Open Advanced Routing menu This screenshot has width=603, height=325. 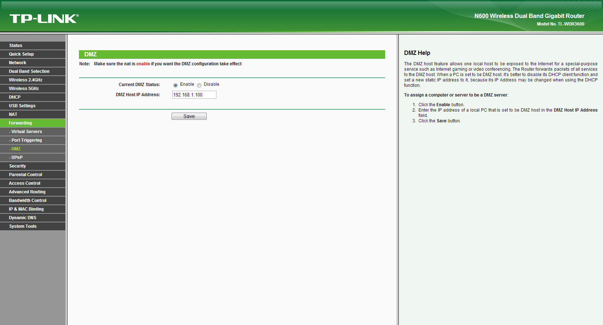[33, 192]
